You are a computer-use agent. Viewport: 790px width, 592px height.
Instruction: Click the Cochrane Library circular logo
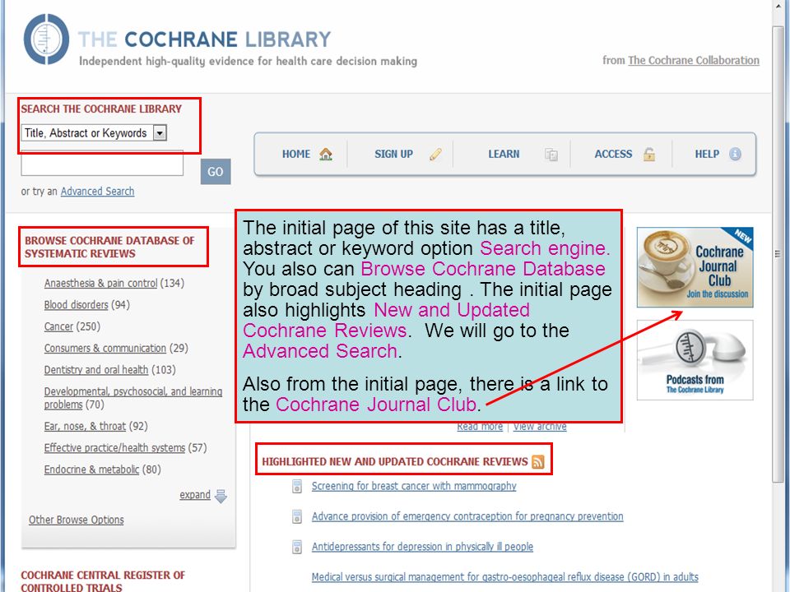coord(46,39)
